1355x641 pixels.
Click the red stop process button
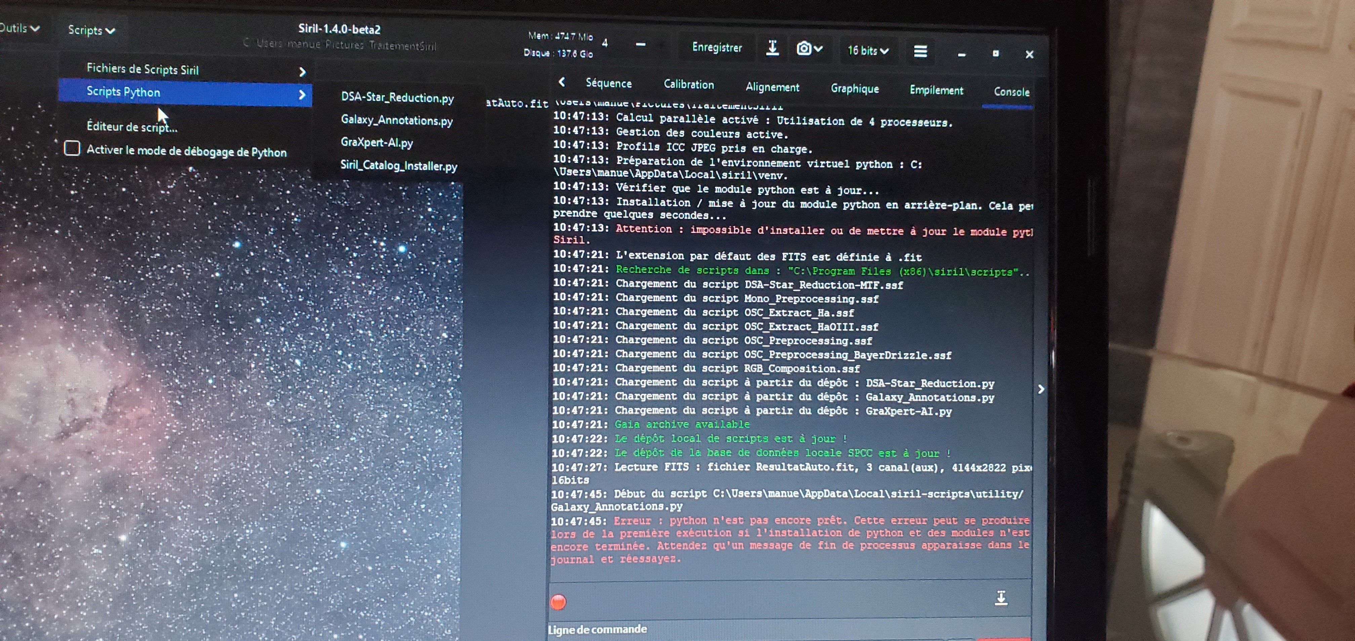click(x=558, y=602)
